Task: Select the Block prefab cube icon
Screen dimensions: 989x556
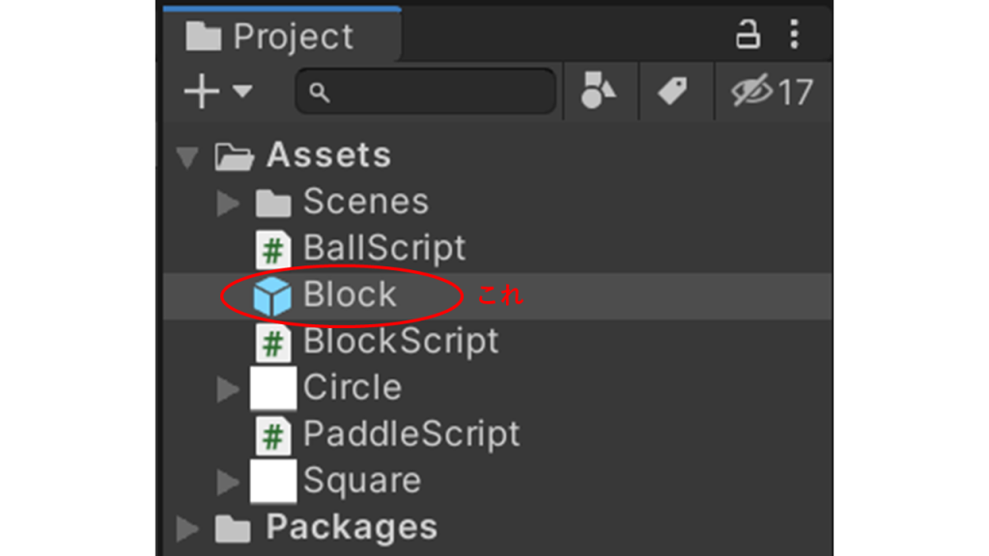Action: tap(272, 295)
